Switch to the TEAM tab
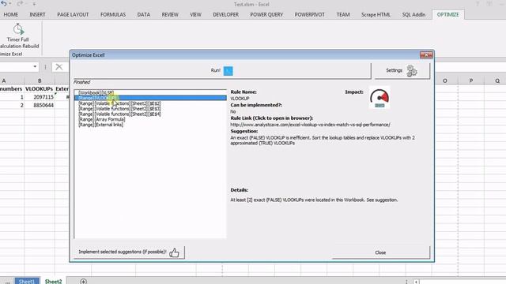Screen dimensions: 506x284 pyautogui.click(x=343, y=14)
